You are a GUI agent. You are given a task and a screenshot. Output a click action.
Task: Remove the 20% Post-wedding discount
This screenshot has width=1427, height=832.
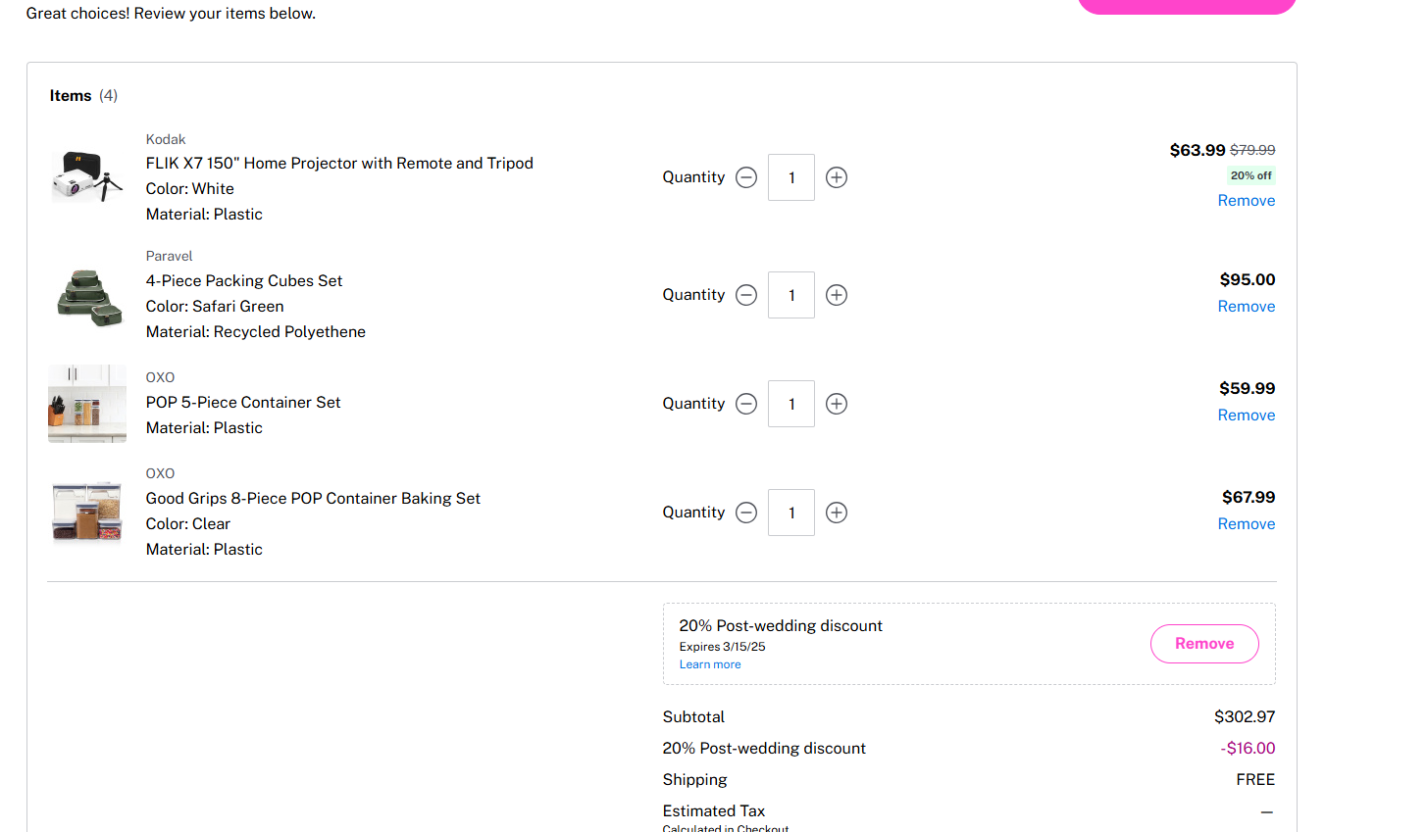(1204, 644)
